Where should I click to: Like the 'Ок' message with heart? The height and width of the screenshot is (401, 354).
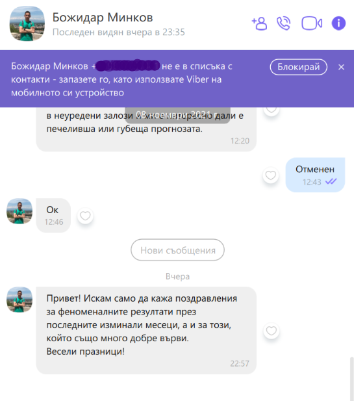(85, 216)
